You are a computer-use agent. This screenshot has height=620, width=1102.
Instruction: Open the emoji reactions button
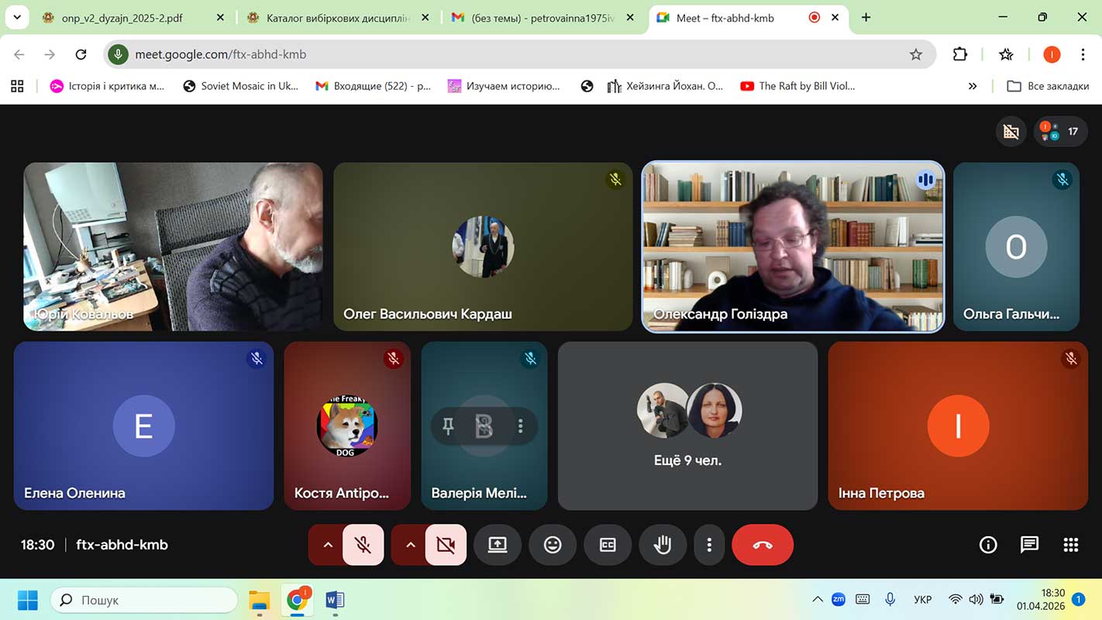point(553,545)
